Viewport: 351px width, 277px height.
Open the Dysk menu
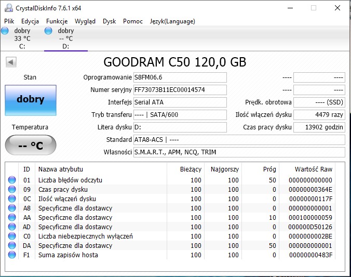click(x=109, y=21)
